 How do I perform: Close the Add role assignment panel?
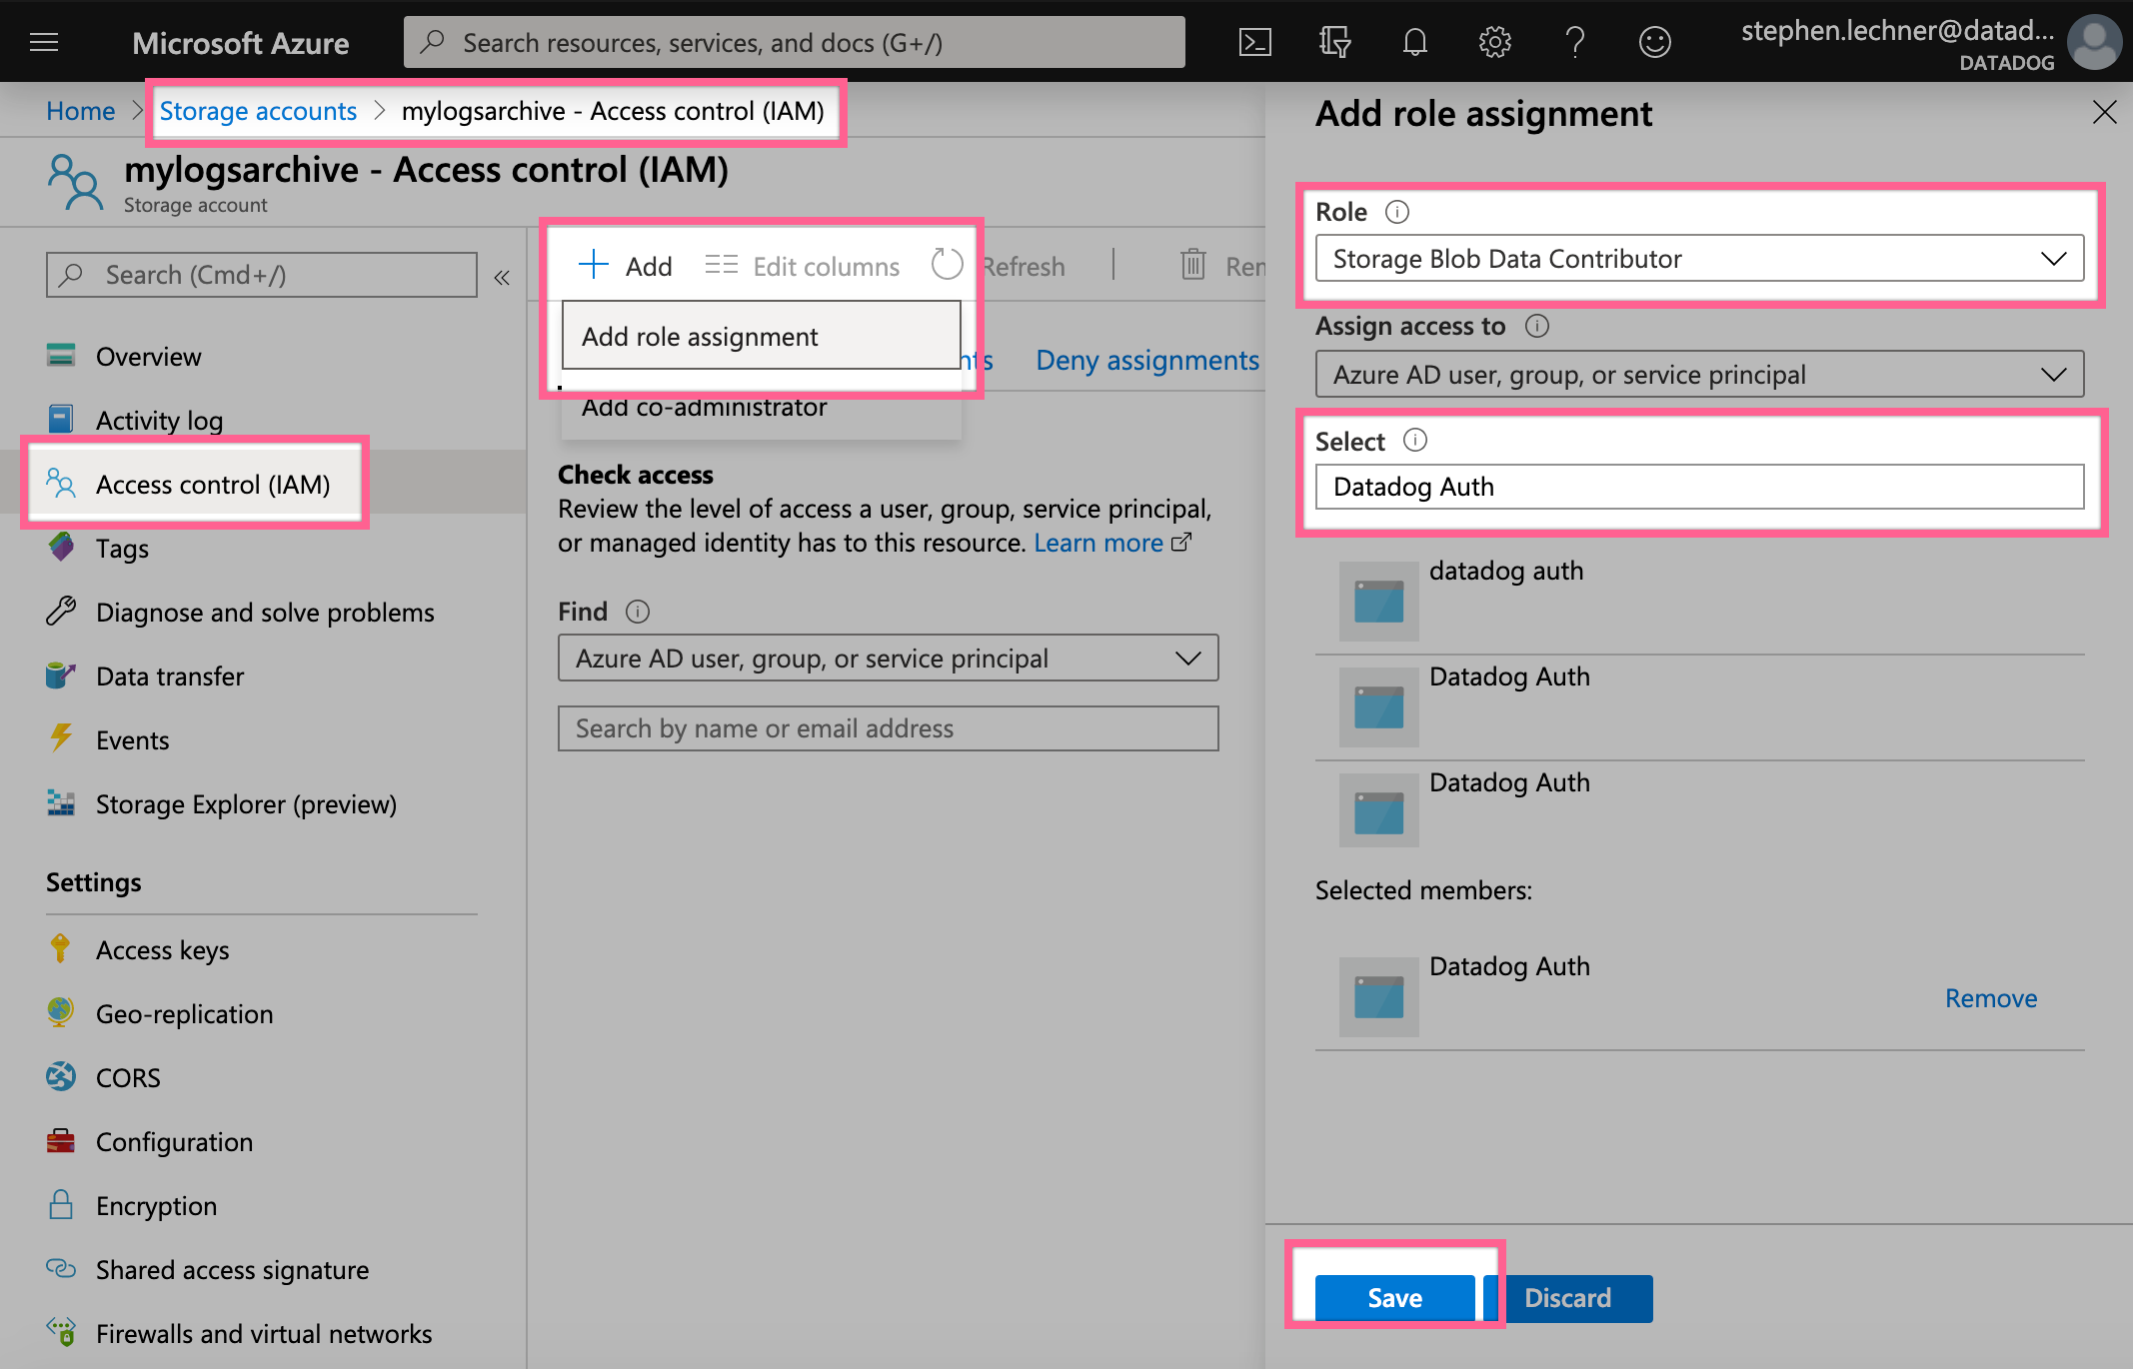point(2104,113)
